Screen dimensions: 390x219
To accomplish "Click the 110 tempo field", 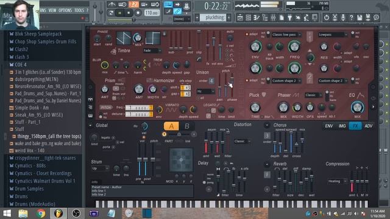I will point(152,13).
